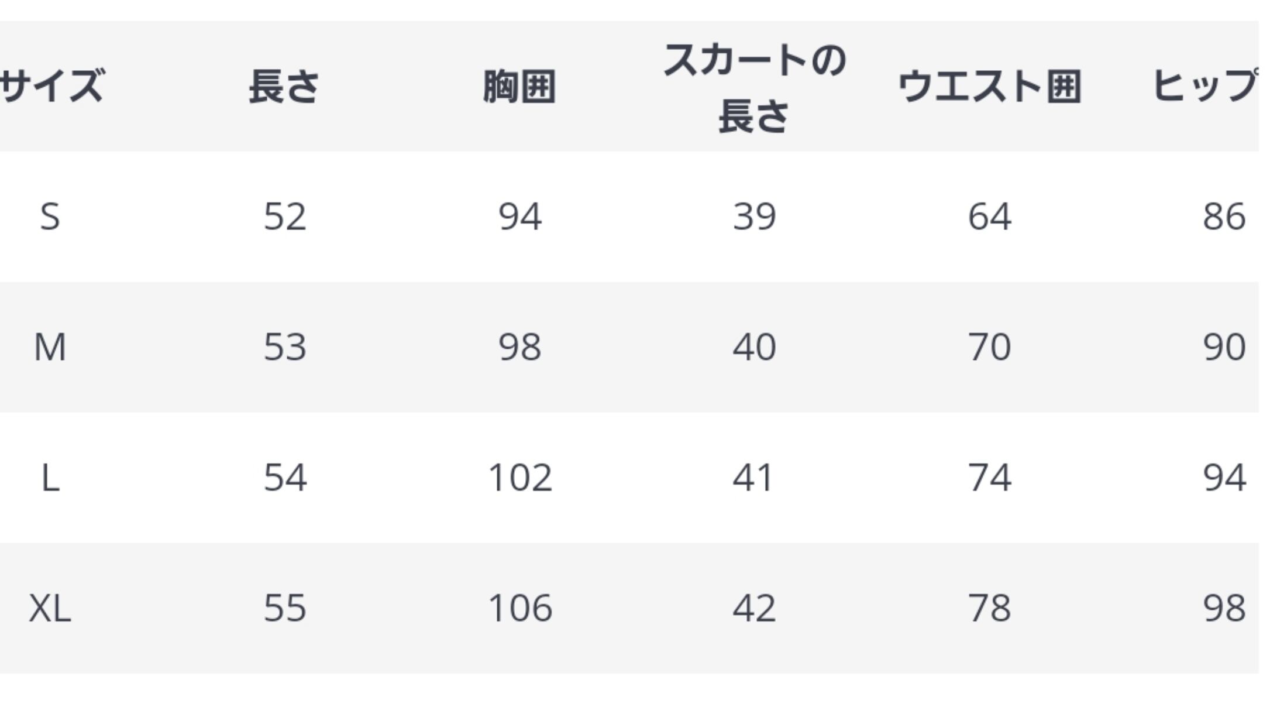The height and width of the screenshot is (714, 1270).
Task: Click the XL bust value 106
Action: coord(519,608)
